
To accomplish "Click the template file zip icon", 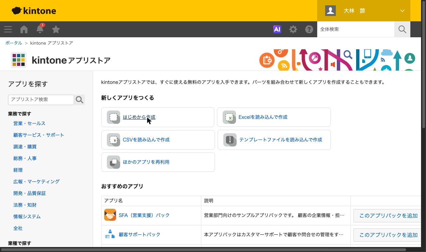I will [230, 140].
